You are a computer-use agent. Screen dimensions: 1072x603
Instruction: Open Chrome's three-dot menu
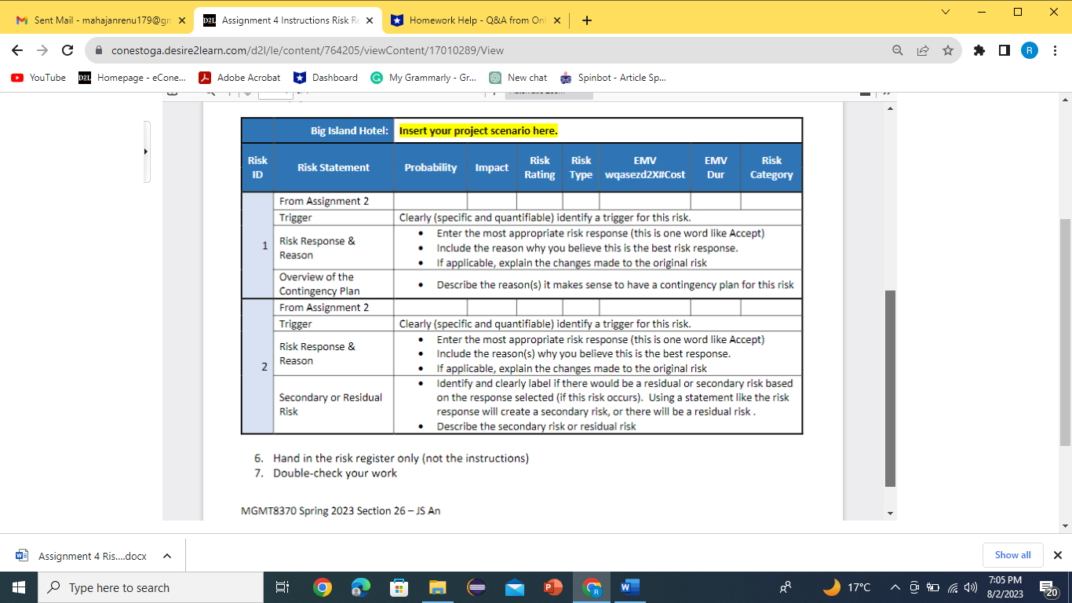point(1055,50)
